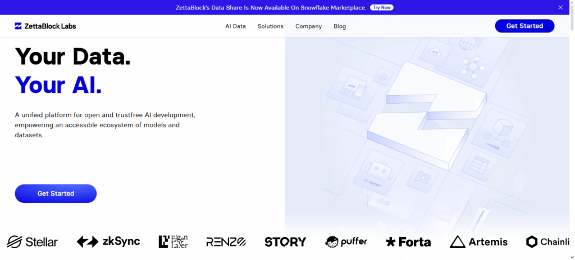Click the Chainlink hexagon logo
575x260 pixels.
(532, 242)
